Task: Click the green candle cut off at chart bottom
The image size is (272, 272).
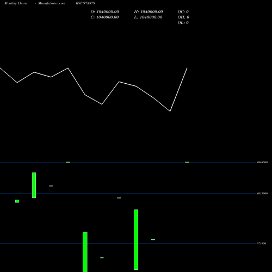Action: click(x=85, y=252)
